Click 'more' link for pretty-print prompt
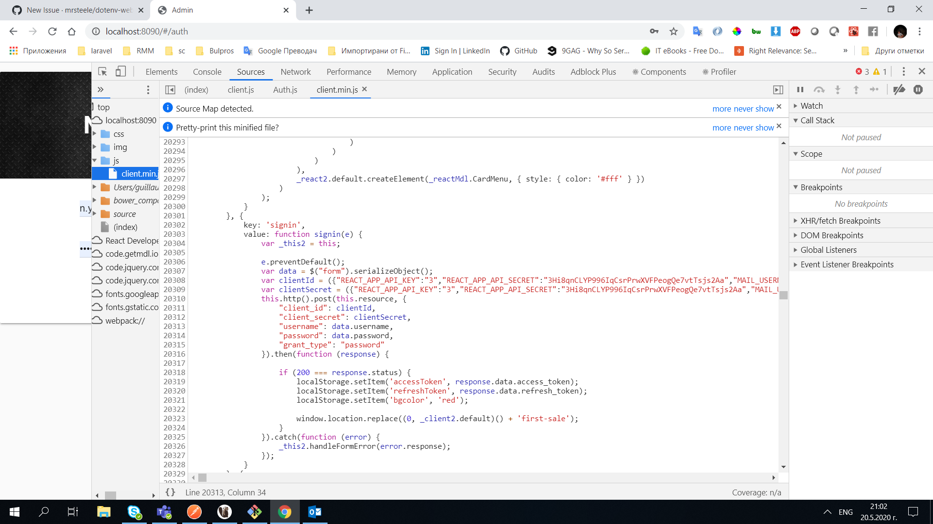The image size is (933, 524). click(722, 128)
